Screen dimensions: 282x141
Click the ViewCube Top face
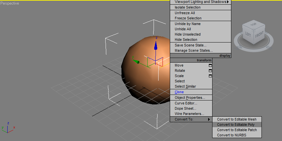click(x=254, y=25)
